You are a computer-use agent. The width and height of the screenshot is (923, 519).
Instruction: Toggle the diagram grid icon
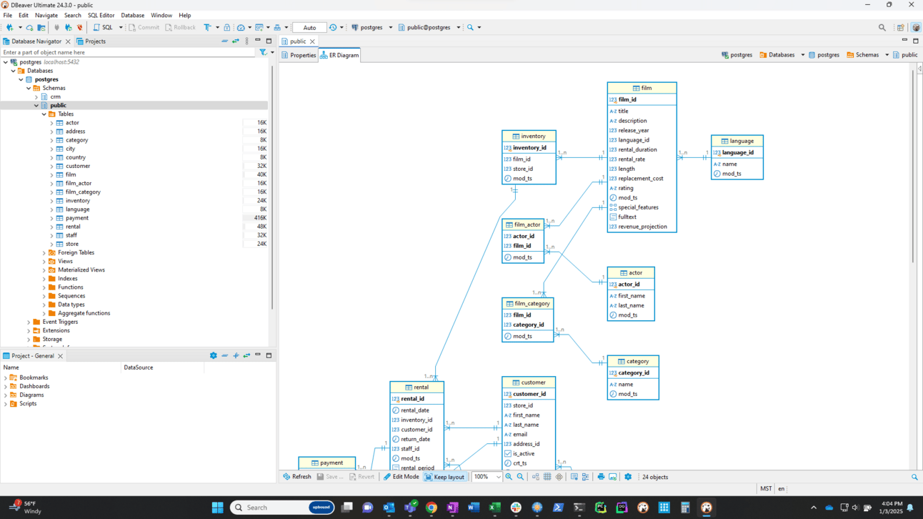click(x=547, y=477)
